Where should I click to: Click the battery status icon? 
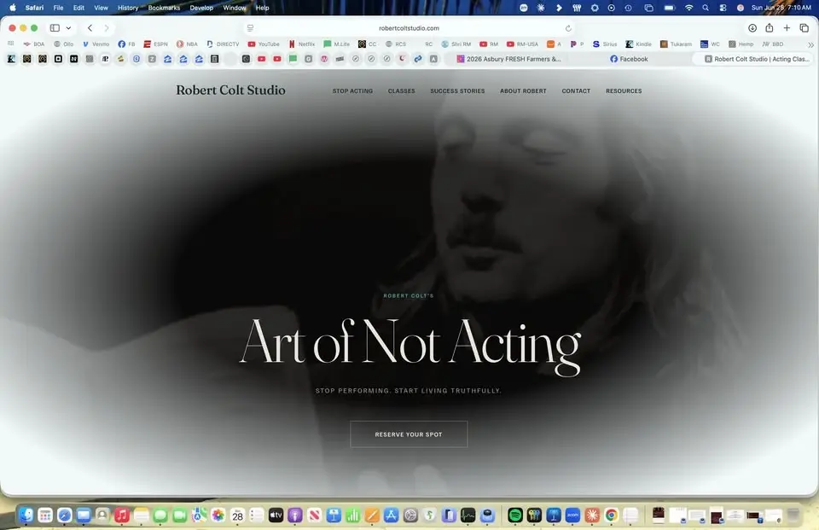670,8
